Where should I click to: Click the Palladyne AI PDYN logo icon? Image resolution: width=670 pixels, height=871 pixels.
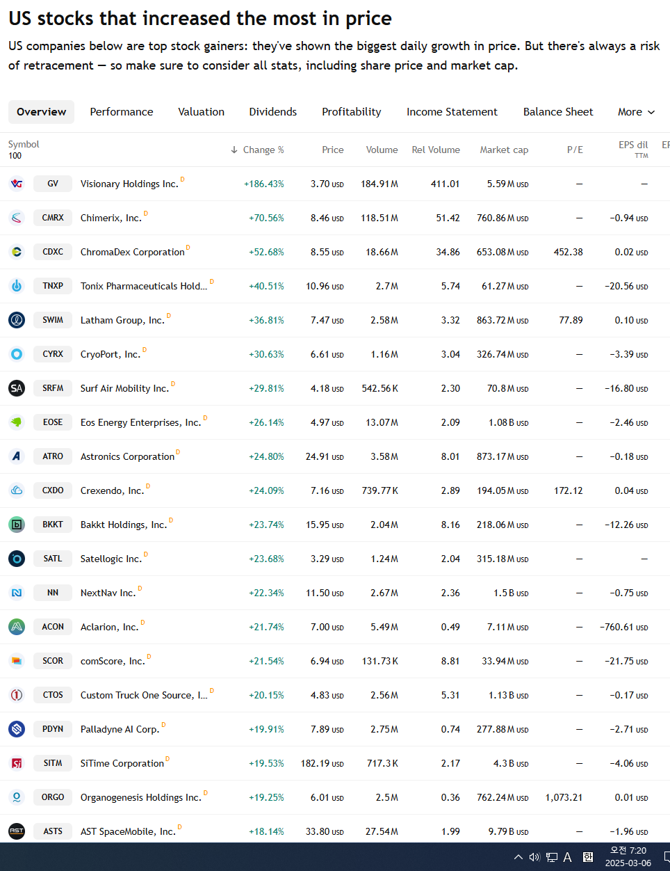17,729
